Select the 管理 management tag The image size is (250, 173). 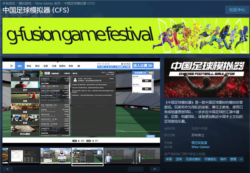pyautogui.click(x=233, y=159)
